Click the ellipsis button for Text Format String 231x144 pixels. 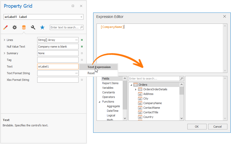[x=76, y=73]
